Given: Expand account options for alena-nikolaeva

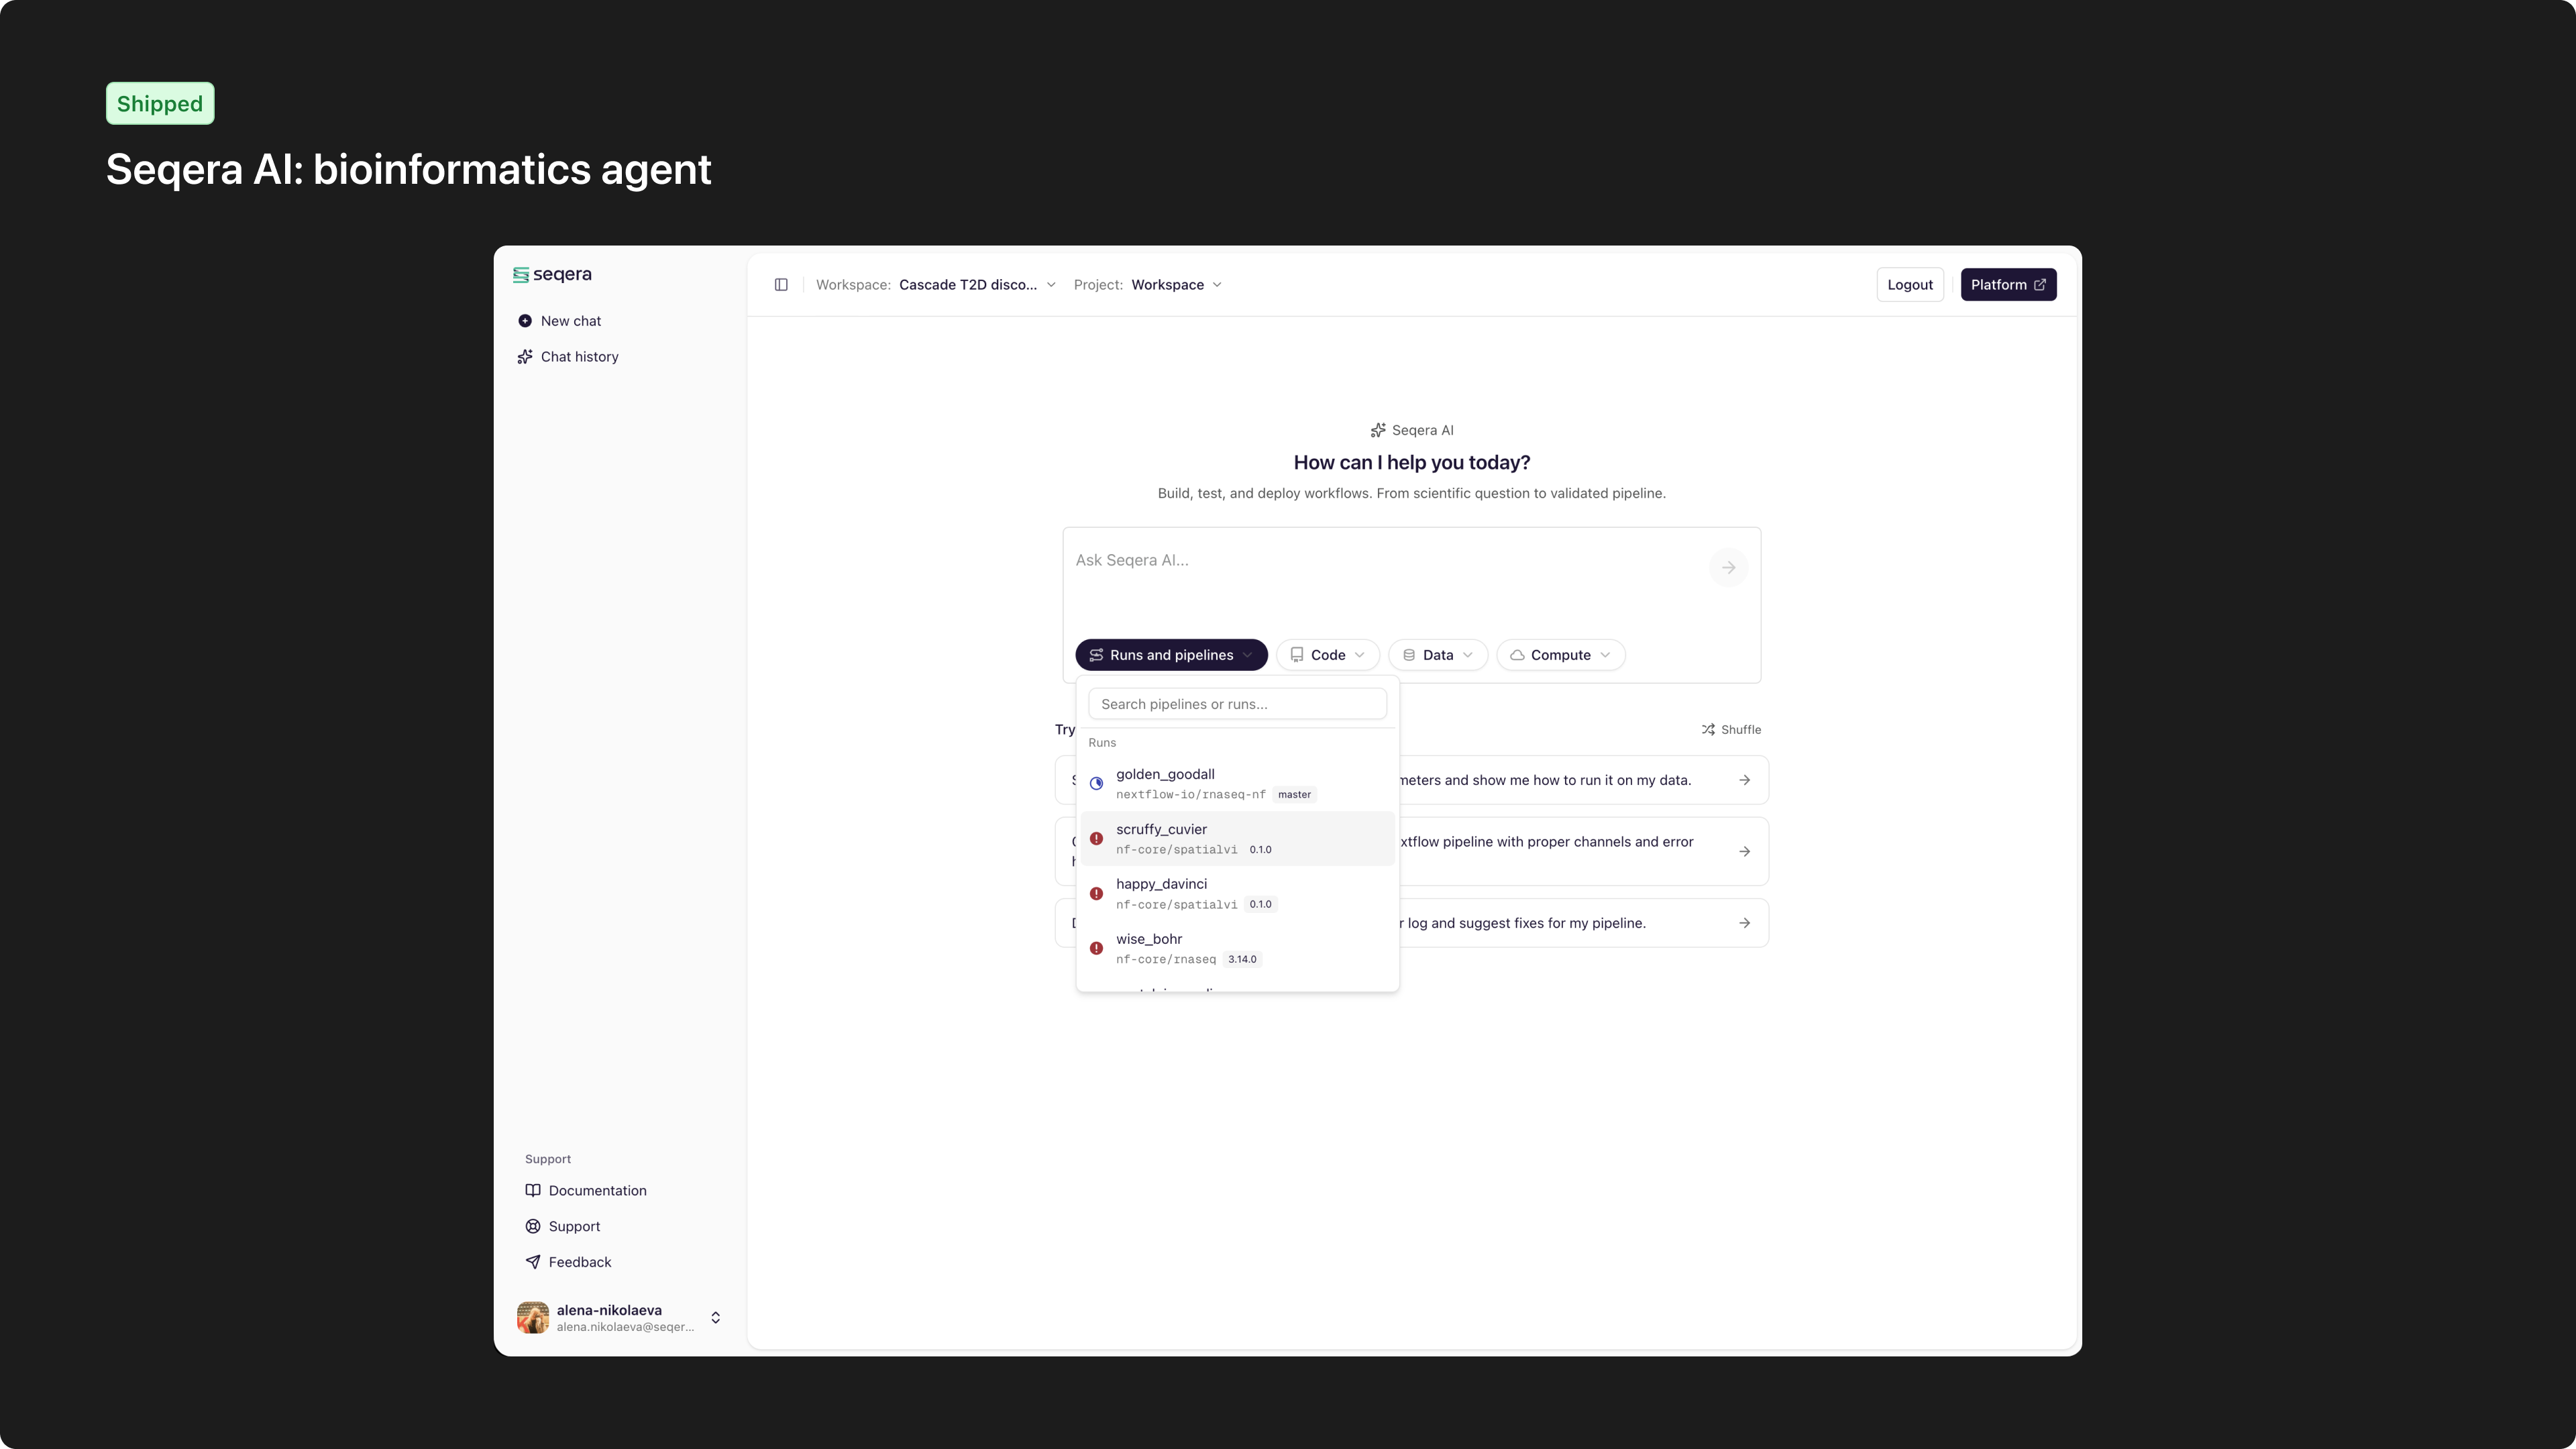Looking at the screenshot, I should [716, 1317].
